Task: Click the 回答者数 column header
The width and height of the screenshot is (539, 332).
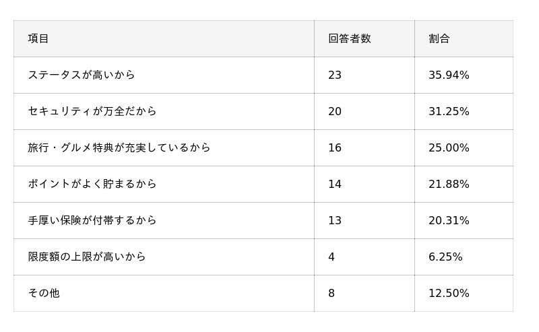Action: [349, 38]
